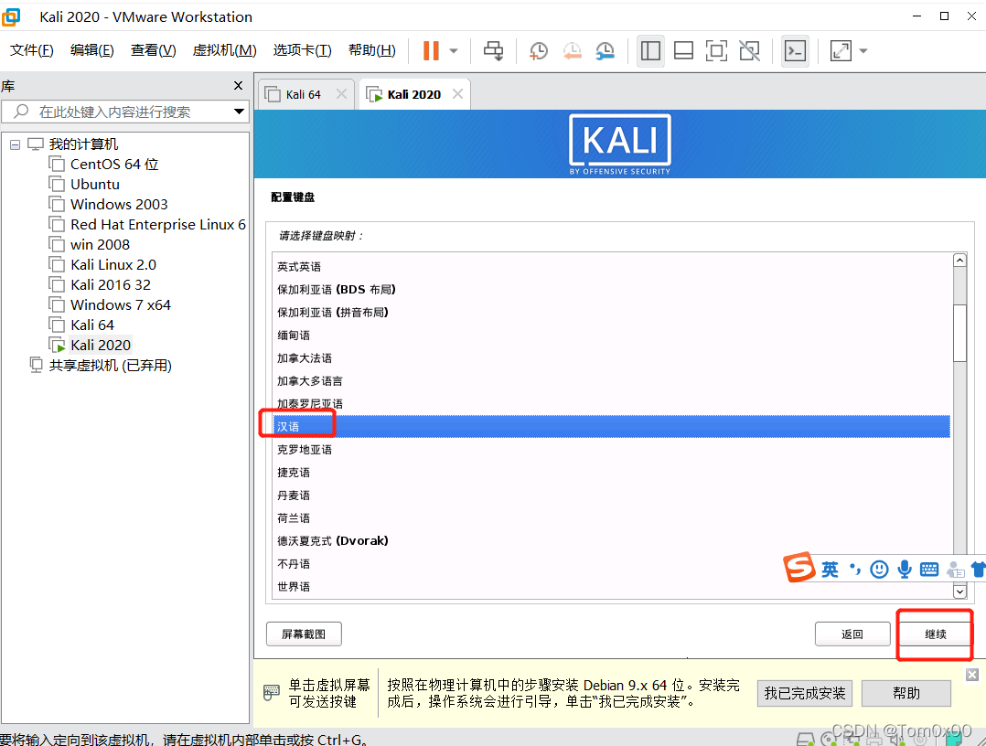
Task: Click the 继续 button
Action: 935,634
